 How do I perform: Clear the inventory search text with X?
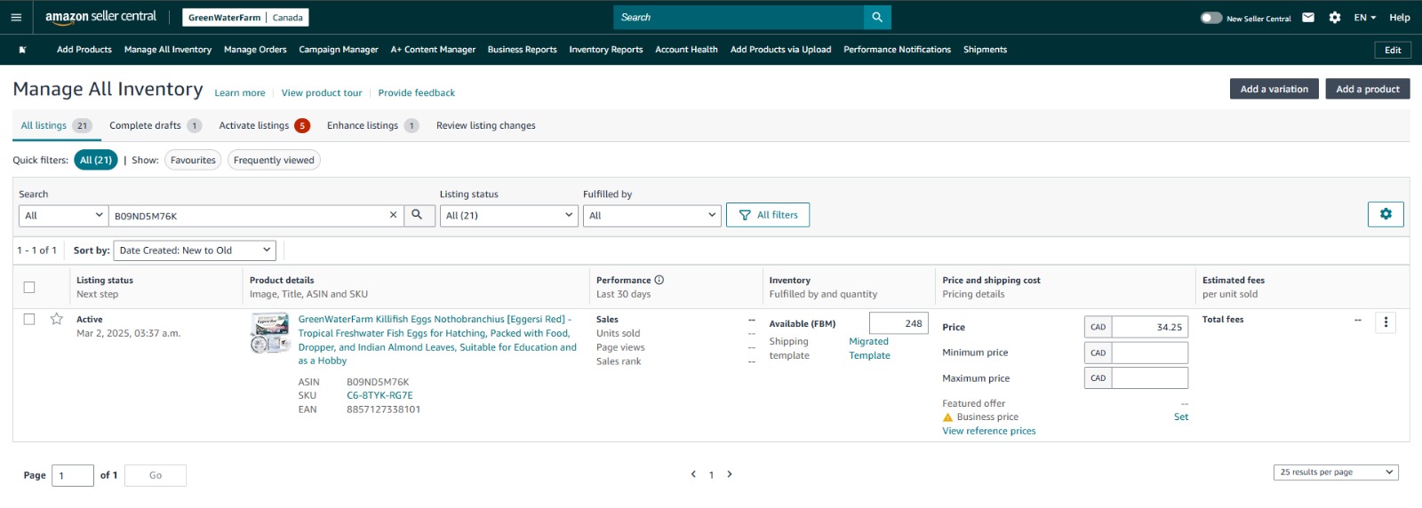tap(394, 215)
